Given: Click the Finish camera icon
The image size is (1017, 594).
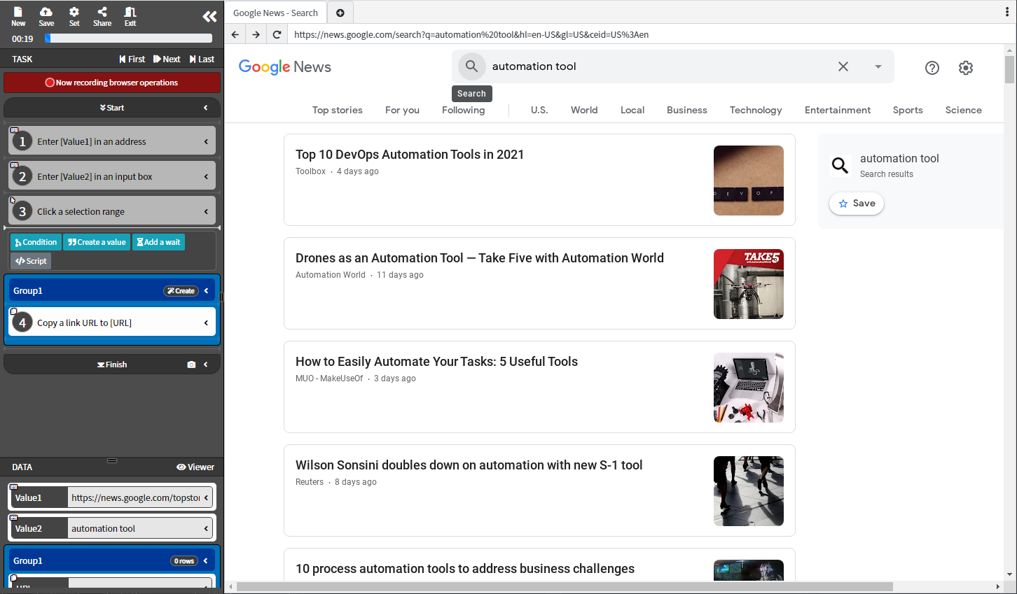Looking at the screenshot, I should tap(191, 365).
